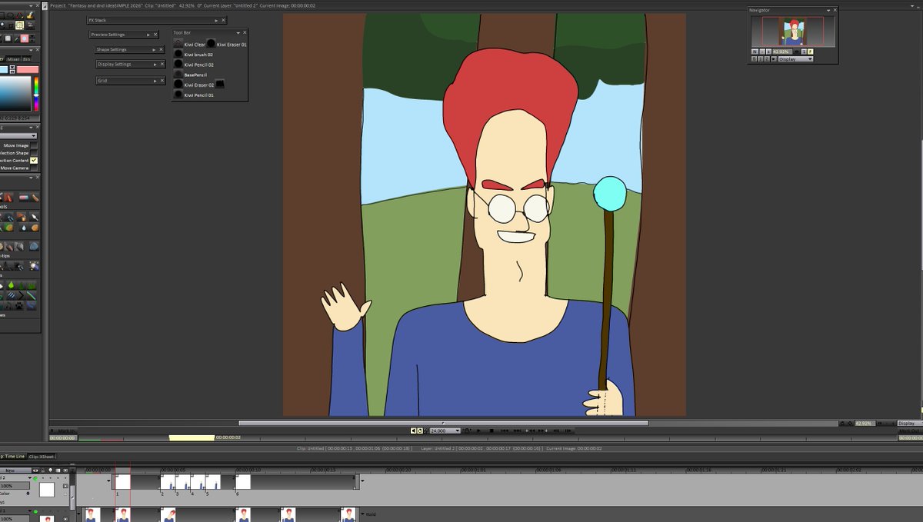Enable the Selection Shape checkbox
This screenshot has height=522, width=923.
point(34,153)
